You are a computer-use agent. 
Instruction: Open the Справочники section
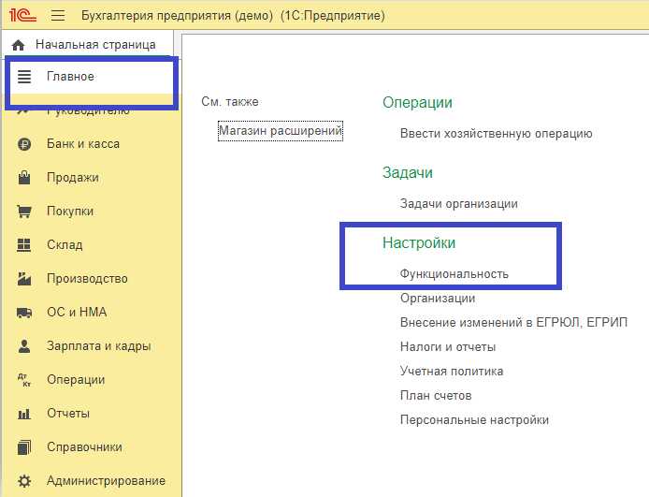84,447
